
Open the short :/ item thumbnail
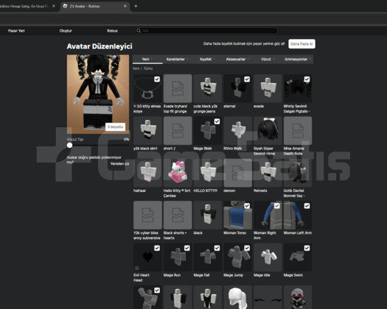click(178, 131)
